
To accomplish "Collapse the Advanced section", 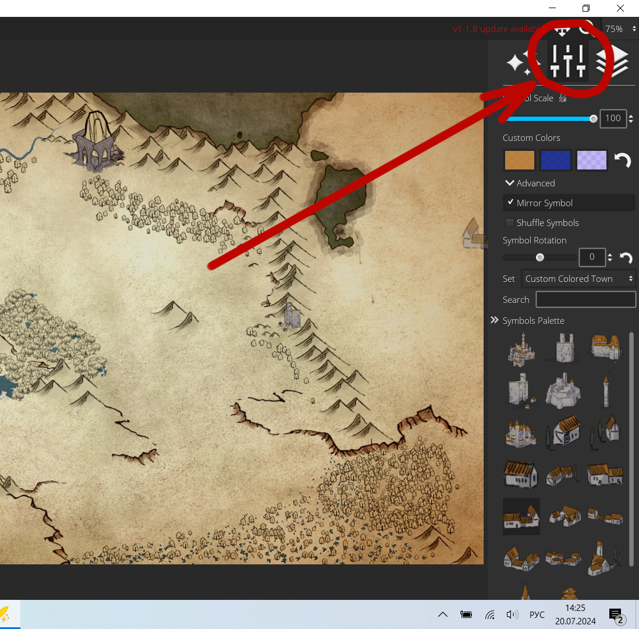I will coord(509,183).
